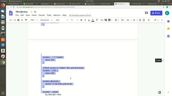The width and height of the screenshot is (172, 96).
Task: Add a comment from toolbar
Action: (106, 20)
